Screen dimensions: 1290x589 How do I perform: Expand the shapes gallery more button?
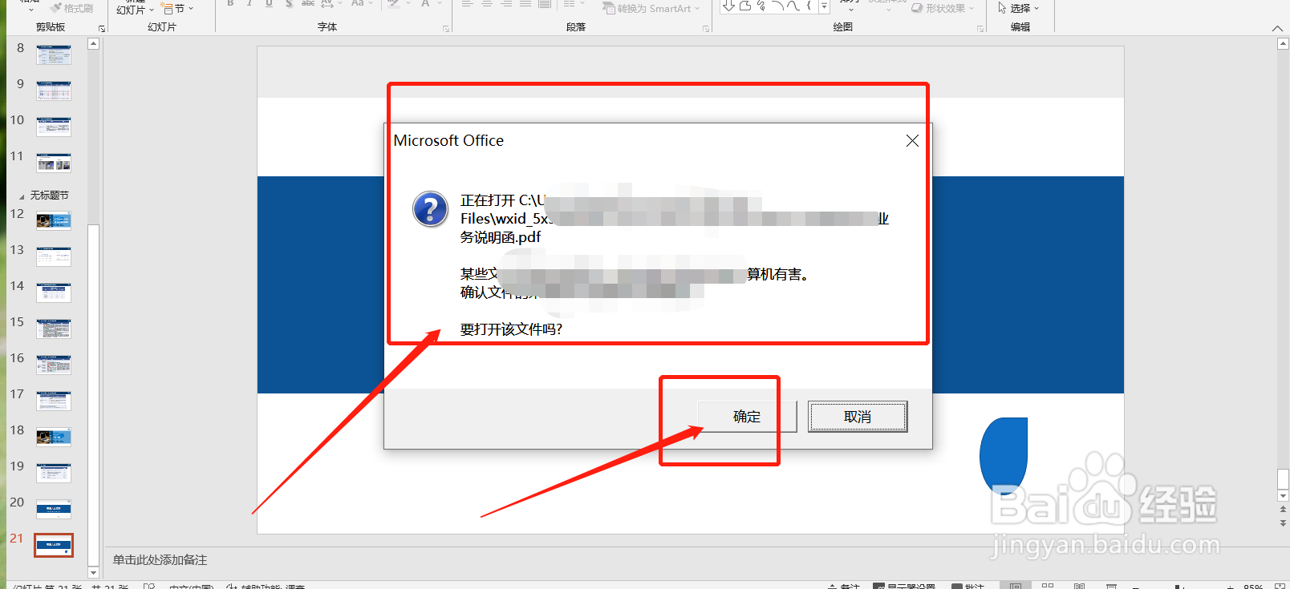pos(824,6)
